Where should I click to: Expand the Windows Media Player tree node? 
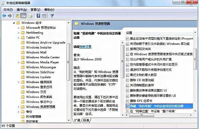point(19,62)
